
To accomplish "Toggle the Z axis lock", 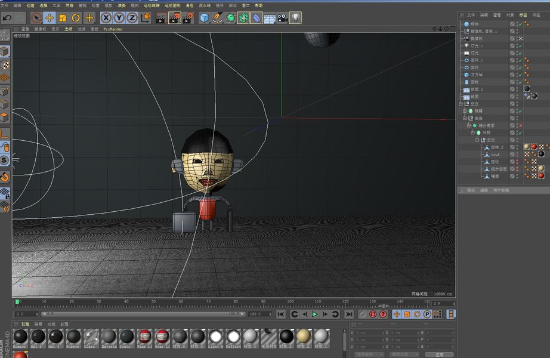I will [132, 17].
